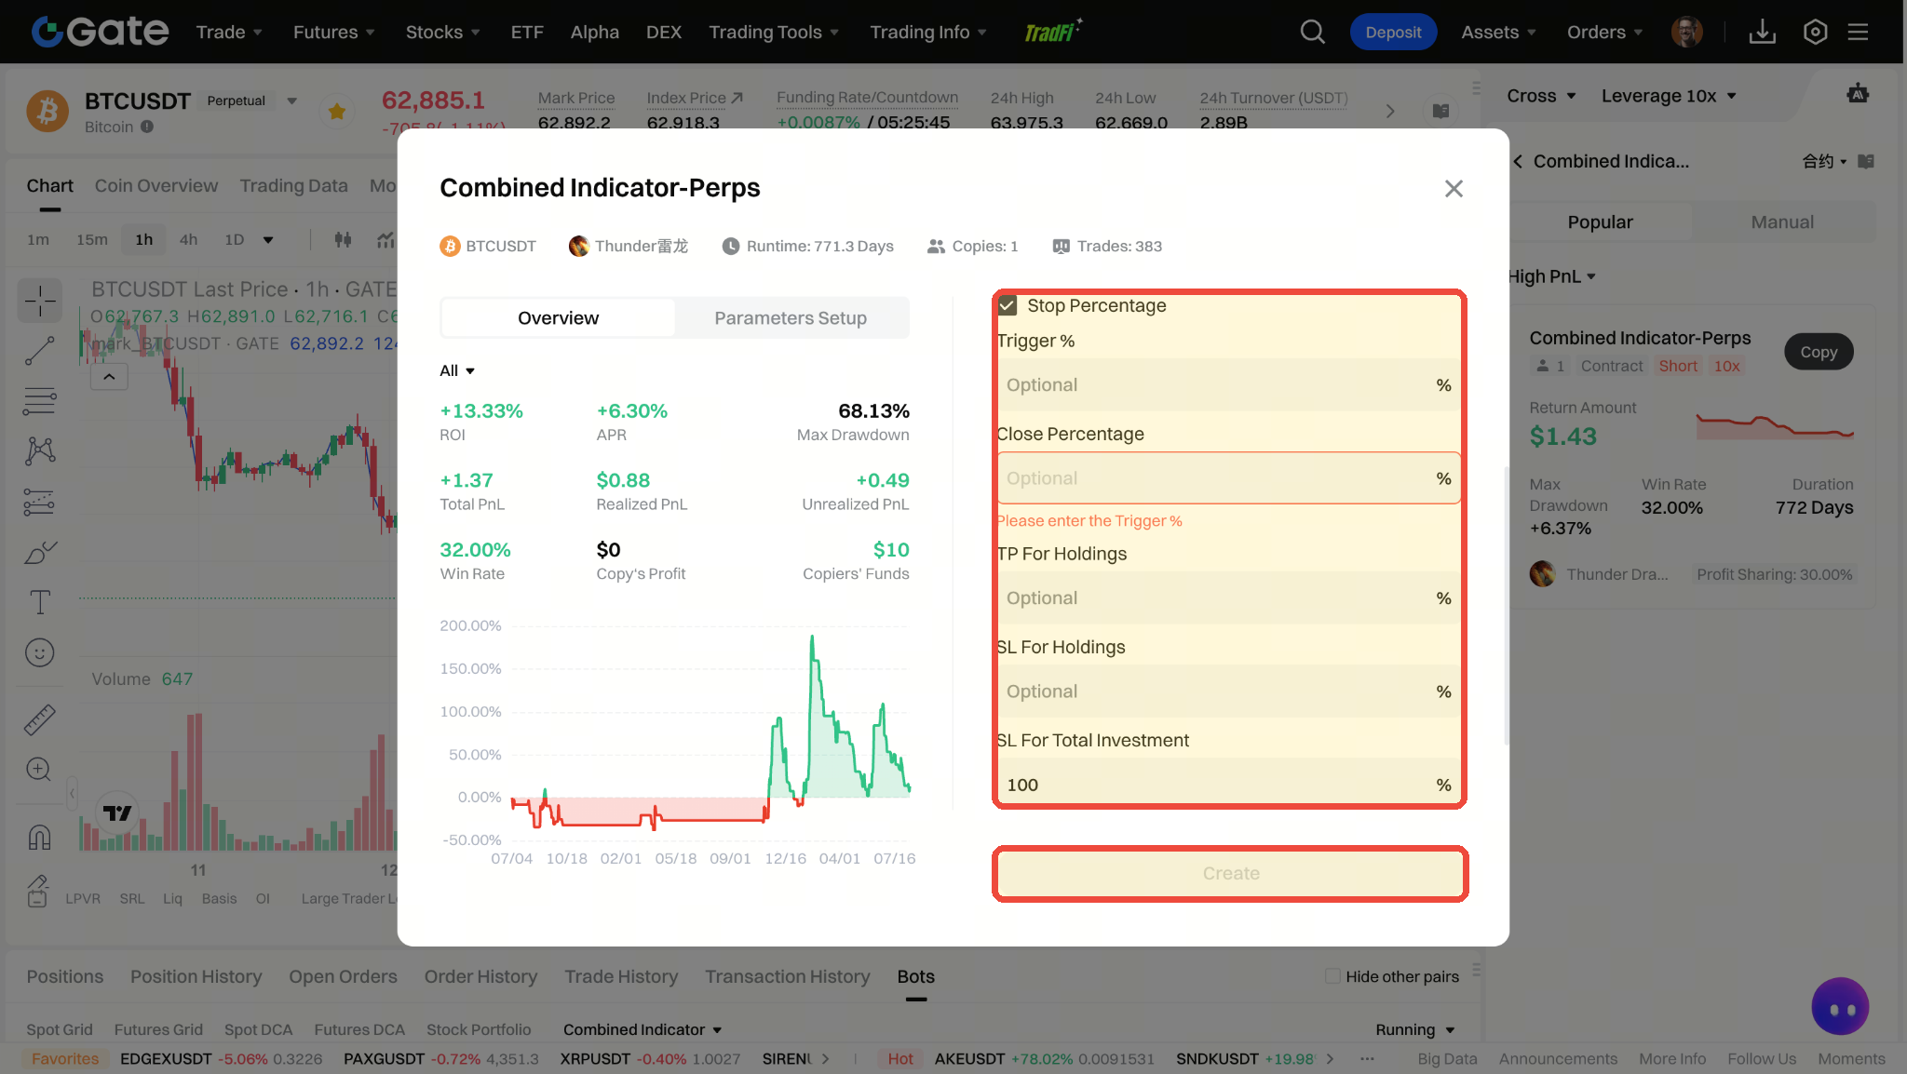Open the candlestick chart type icon
Viewport: 1907px width, 1074px height.
tap(343, 239)
